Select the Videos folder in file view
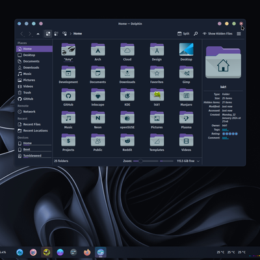 pyautogui.click(x=186, y=142)
